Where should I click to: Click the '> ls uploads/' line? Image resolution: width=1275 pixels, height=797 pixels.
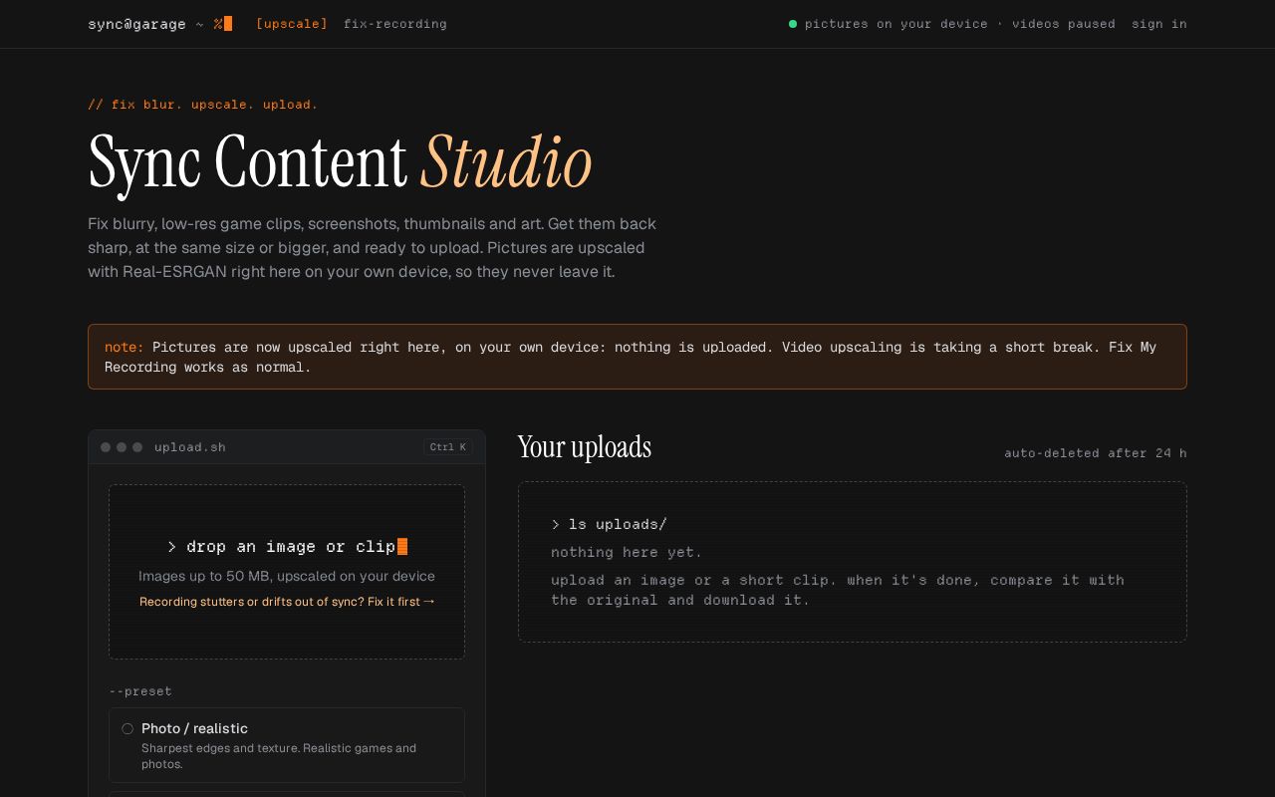[x=609, y=524]
